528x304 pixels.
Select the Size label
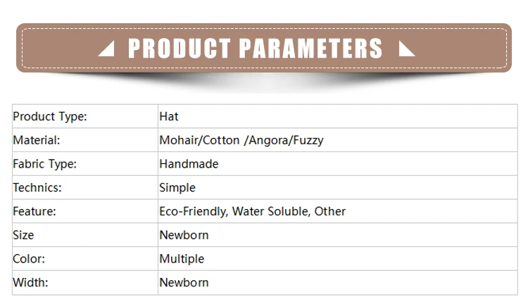[x=23, y=235]
